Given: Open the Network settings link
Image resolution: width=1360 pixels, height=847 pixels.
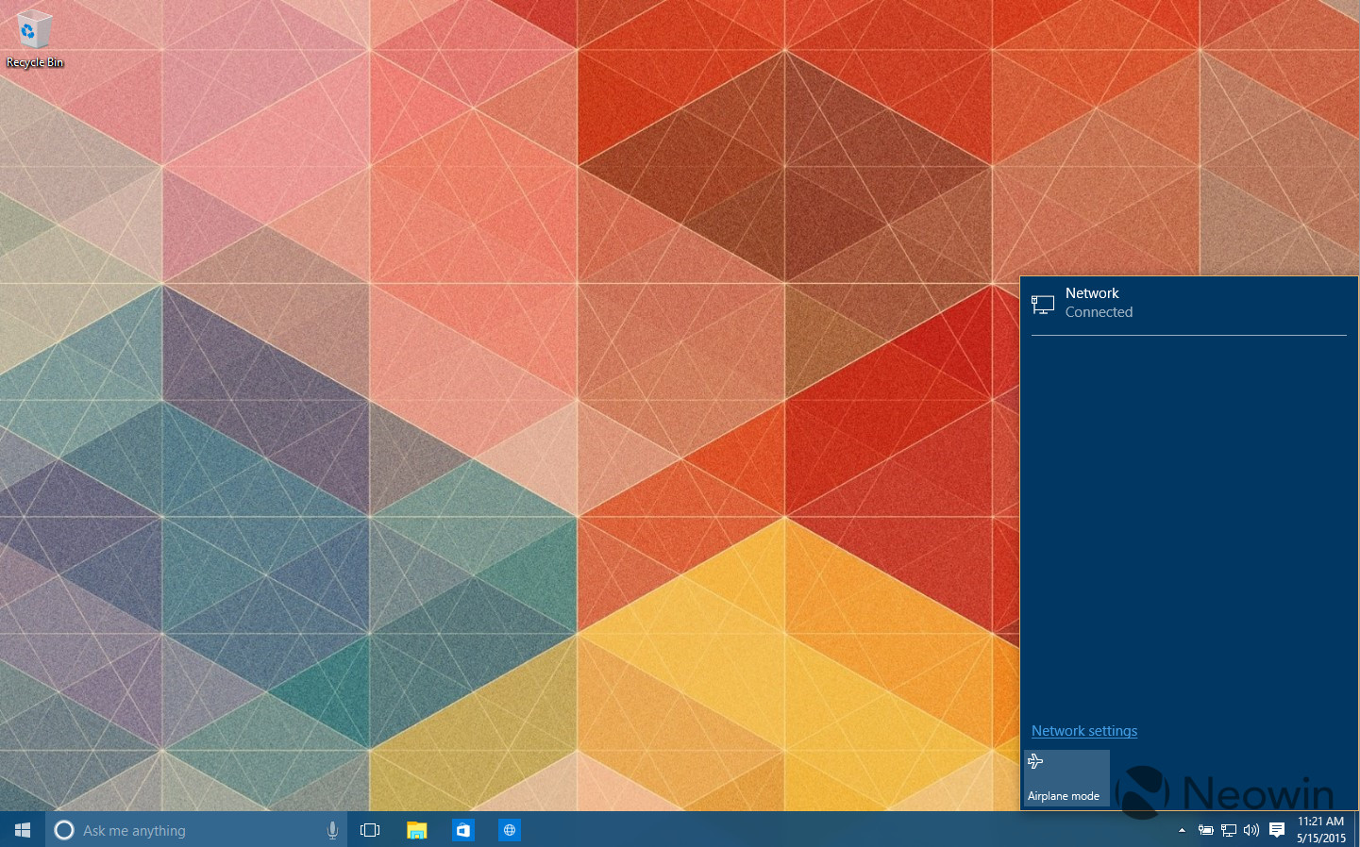Looking at the screenshot, I should point(1083,731).
